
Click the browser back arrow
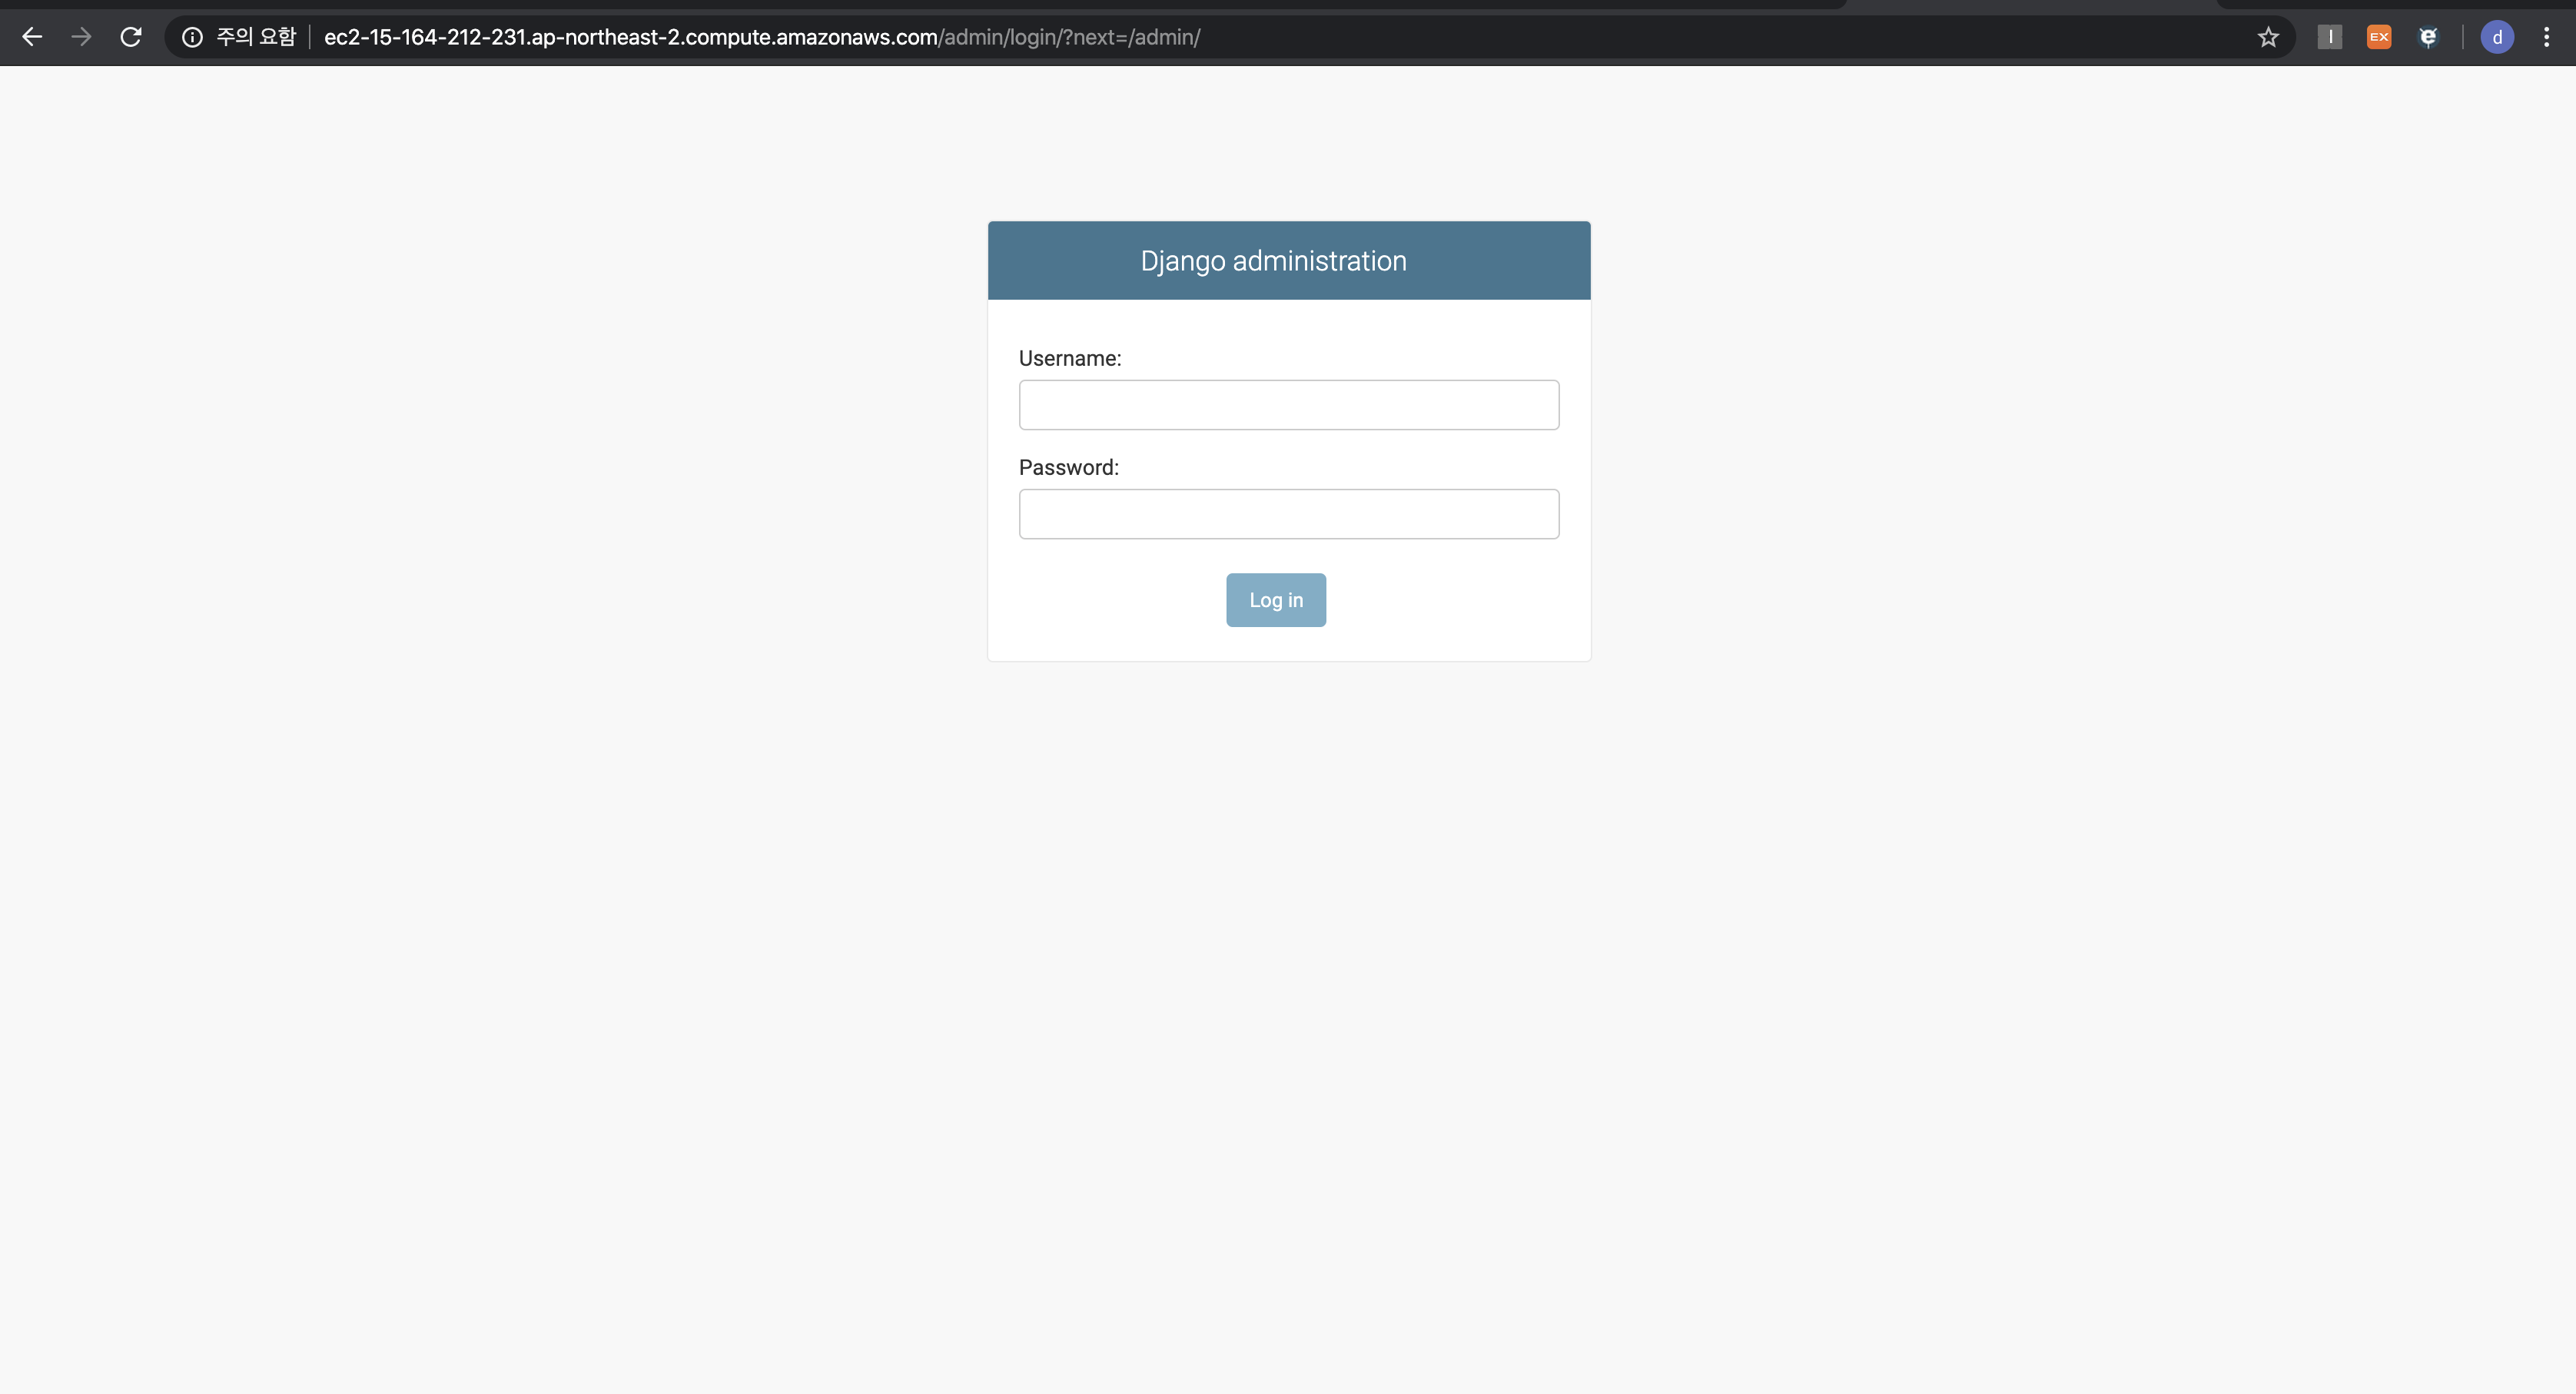(32, 37)
